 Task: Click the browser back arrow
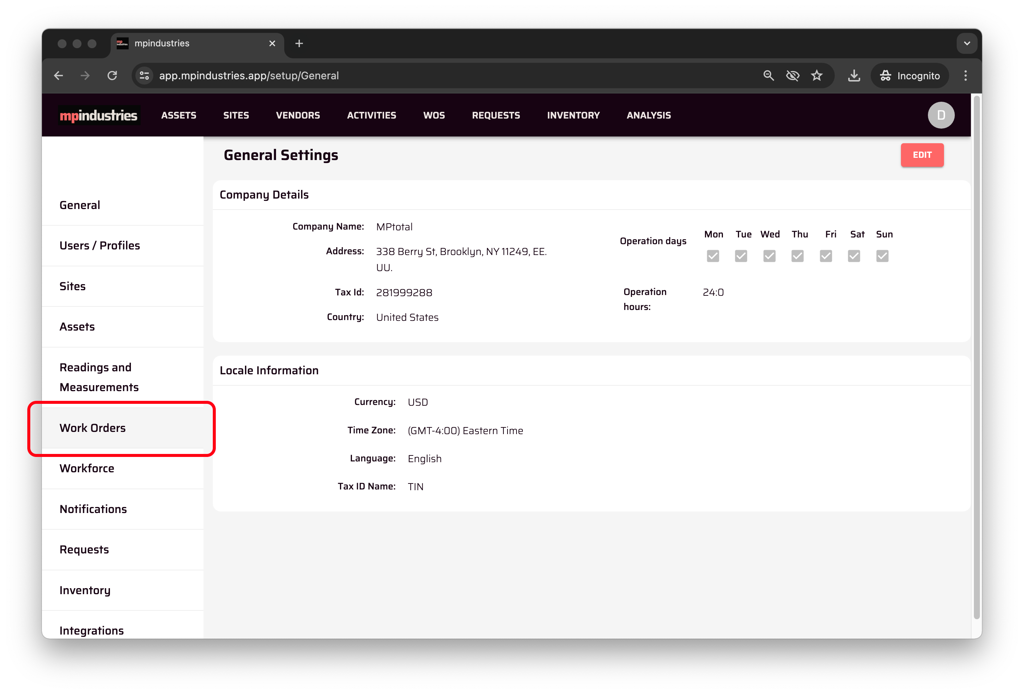[59, 76]
